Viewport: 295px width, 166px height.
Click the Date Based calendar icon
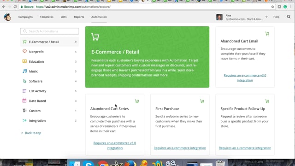[24, 101]
